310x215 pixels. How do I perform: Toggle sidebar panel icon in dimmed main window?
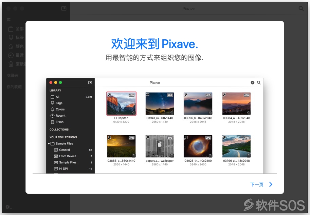click(x=64, y=8)
